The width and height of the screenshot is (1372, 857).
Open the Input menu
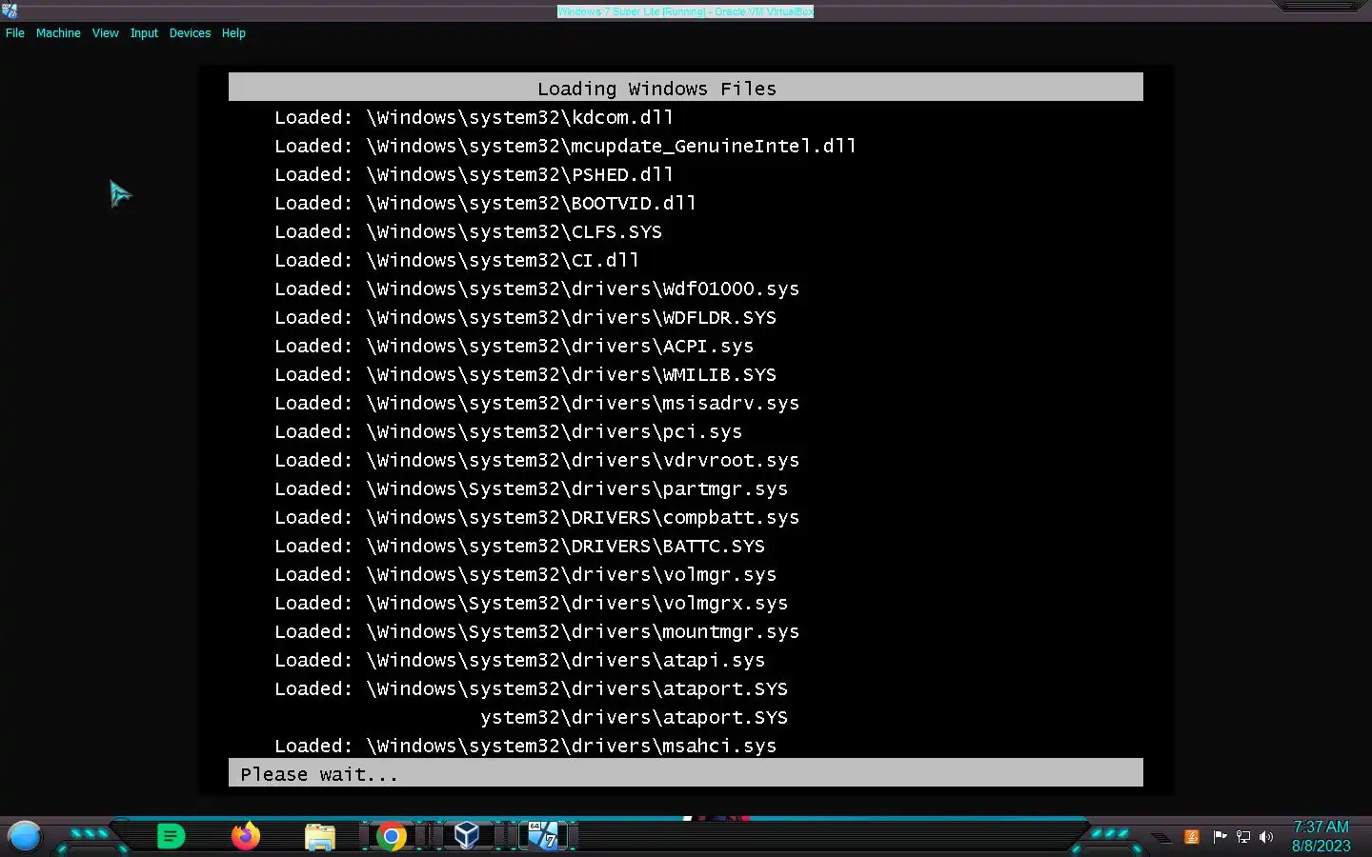144,33
